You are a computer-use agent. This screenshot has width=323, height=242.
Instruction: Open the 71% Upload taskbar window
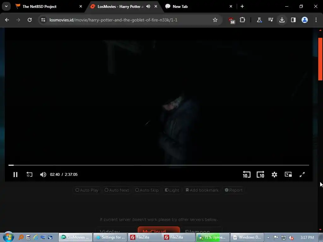(213, 237)
